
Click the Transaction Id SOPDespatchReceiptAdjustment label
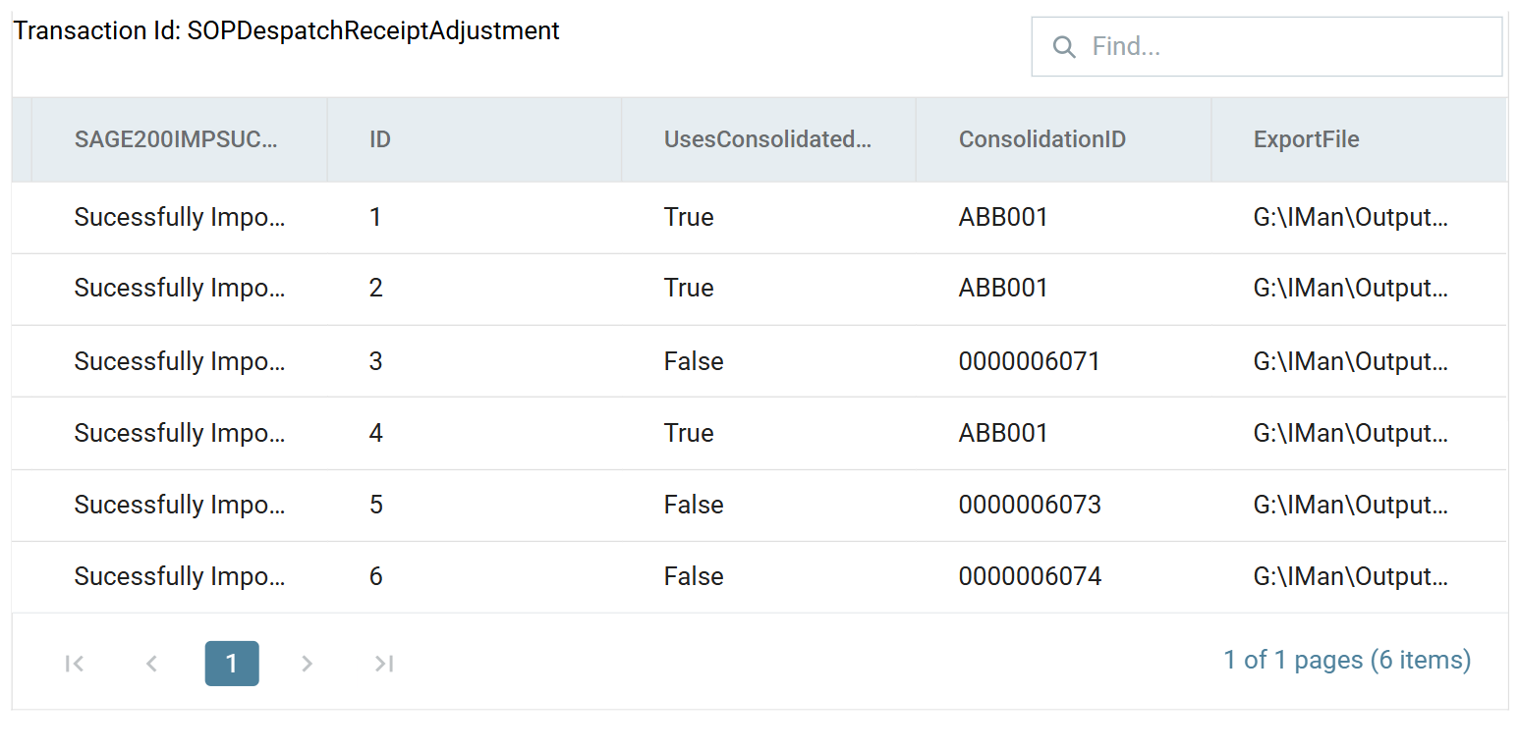(x=286, y=30)
